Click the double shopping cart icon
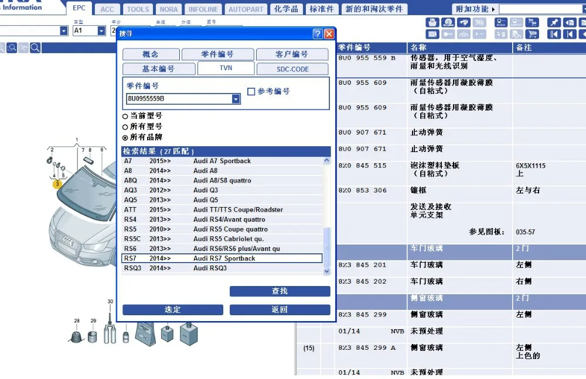Viewport: 586px width, 379px height. [x=532, y=22]
